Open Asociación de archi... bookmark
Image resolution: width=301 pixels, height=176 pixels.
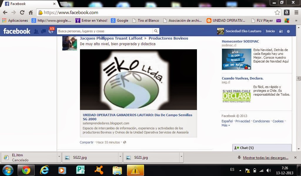[x=183, y=21]
